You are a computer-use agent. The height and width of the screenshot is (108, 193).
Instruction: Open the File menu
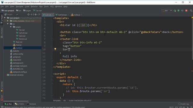pos(2,7)
